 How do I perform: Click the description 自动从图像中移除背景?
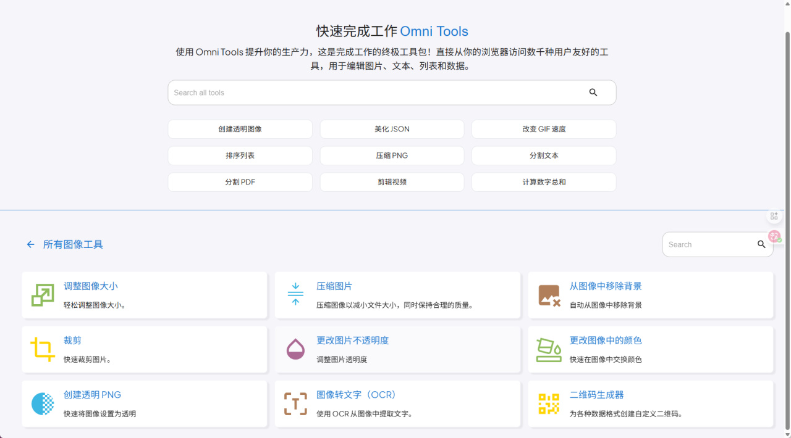click(x=606, y=305)
